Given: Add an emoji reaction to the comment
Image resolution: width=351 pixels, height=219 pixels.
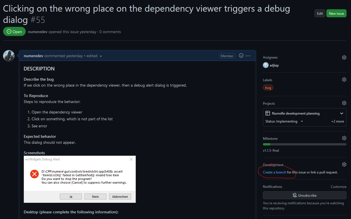Looking at the screenshot, I should [241, 56].
